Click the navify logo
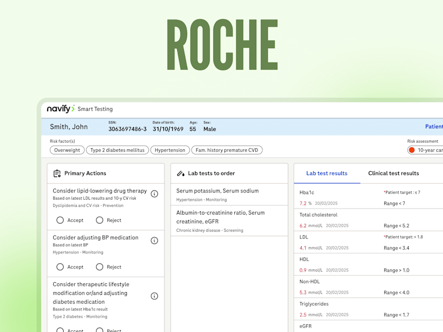This screenshot has width=443, height=332. pos(61,108)
